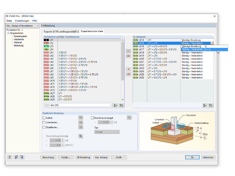The width and height of the screenshot is (235, 176).
Task: Tick the Linienlasten checkbox
Action: point(44,122)
